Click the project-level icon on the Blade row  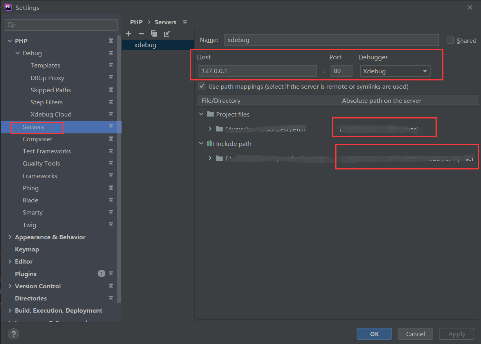coord(111,200)
